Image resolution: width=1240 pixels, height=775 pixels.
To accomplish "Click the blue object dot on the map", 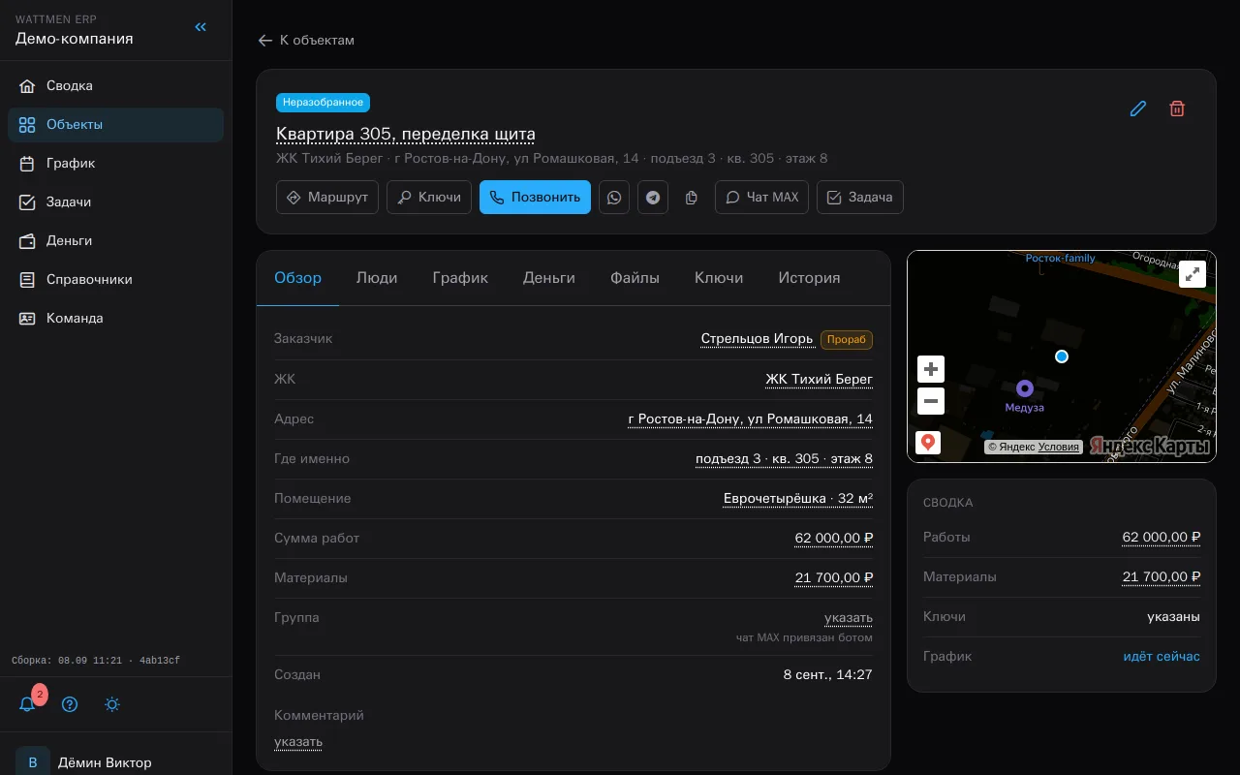I will (1062, 356).
